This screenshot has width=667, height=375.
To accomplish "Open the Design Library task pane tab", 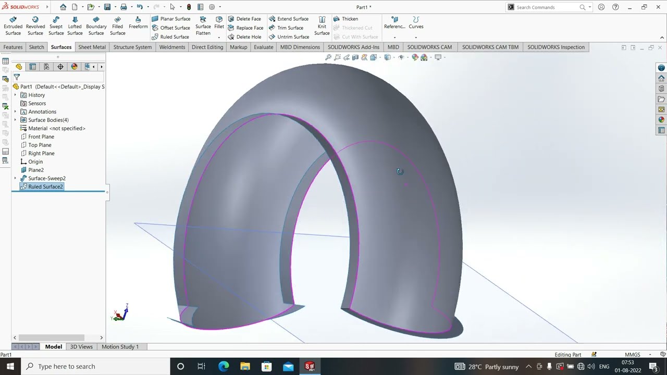I will click(x=661, y=89).
